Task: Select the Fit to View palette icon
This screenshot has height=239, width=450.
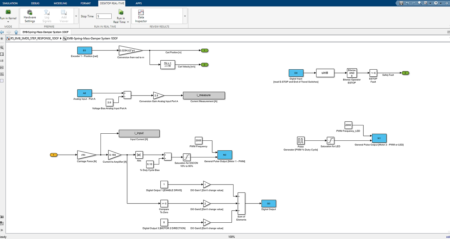Action: click(x=2, y=54)
